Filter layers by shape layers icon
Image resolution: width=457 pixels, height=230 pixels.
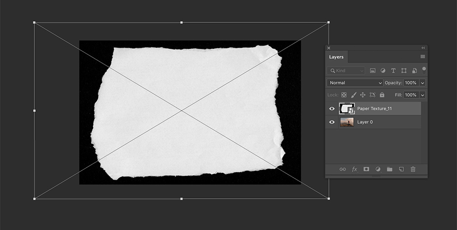[x=403, y=71]
